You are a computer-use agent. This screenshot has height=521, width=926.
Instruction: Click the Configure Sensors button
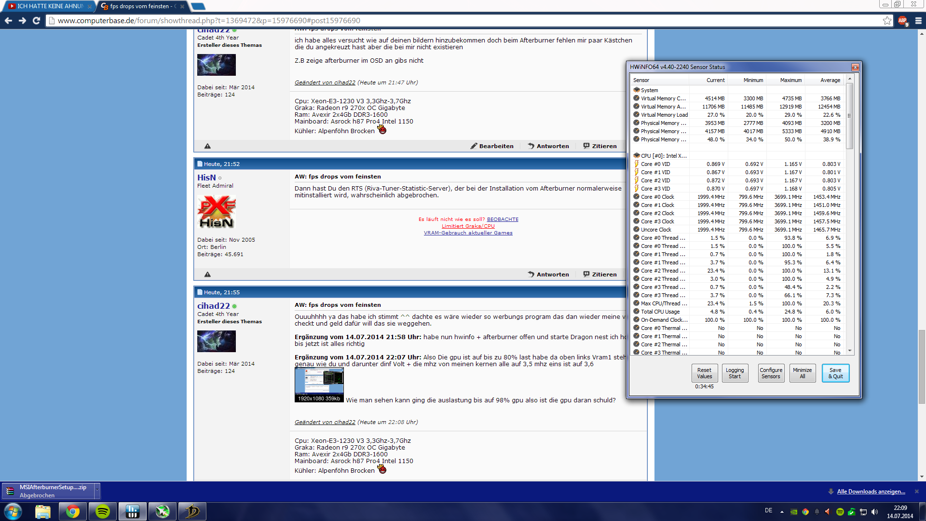coord(771,373)
